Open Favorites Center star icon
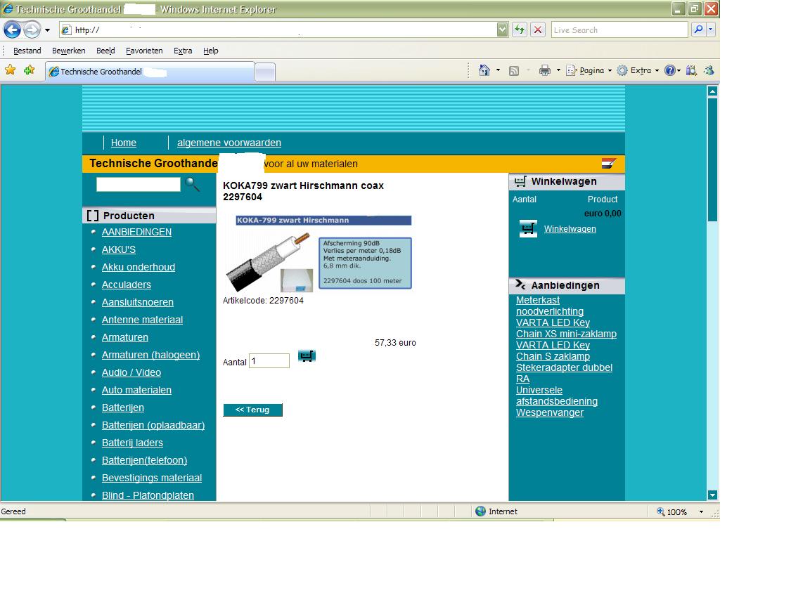This screenshot has height=607, width=810. click(x=10, y=70)
